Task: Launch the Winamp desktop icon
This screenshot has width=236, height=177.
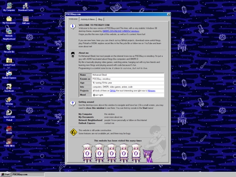Action: (x=9, y=101)
